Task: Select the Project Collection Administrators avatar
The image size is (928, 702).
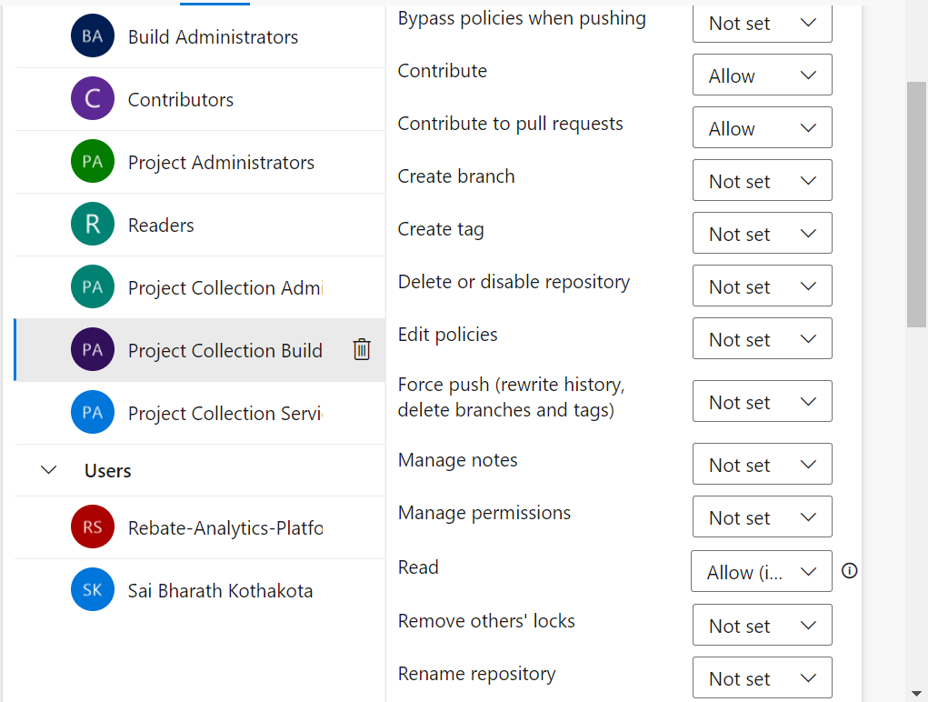Action: click(92, 287)
